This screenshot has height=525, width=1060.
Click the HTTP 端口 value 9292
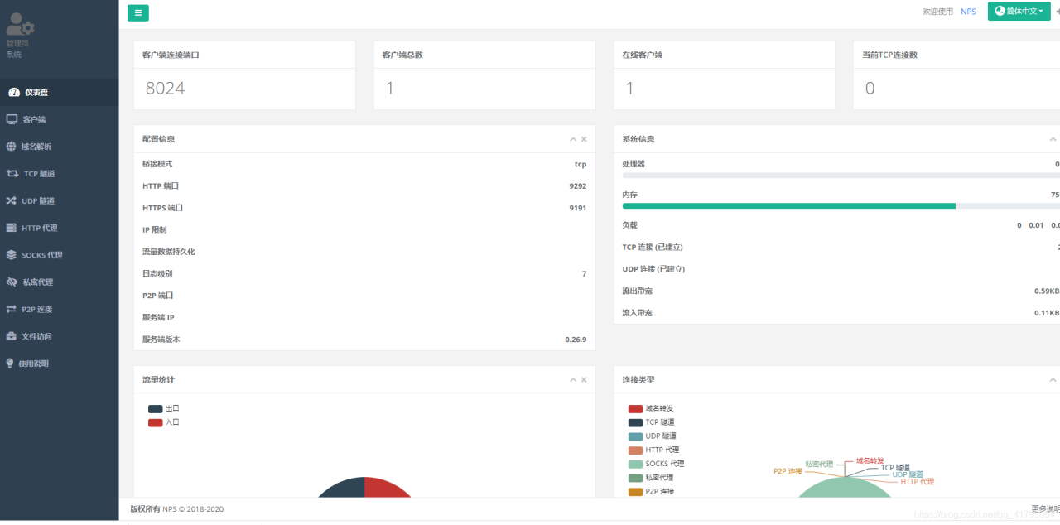pos(578,186)
